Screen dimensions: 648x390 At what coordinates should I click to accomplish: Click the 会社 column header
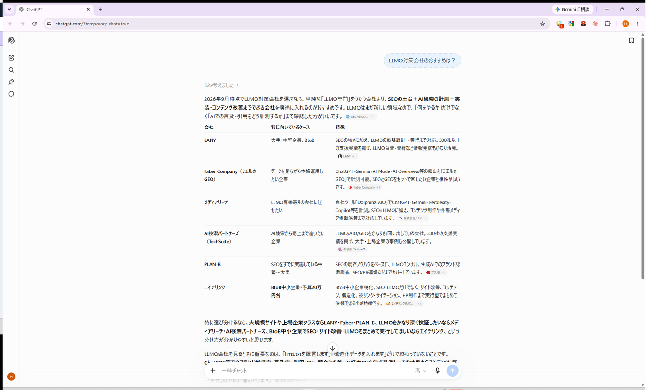click(209, 127)
